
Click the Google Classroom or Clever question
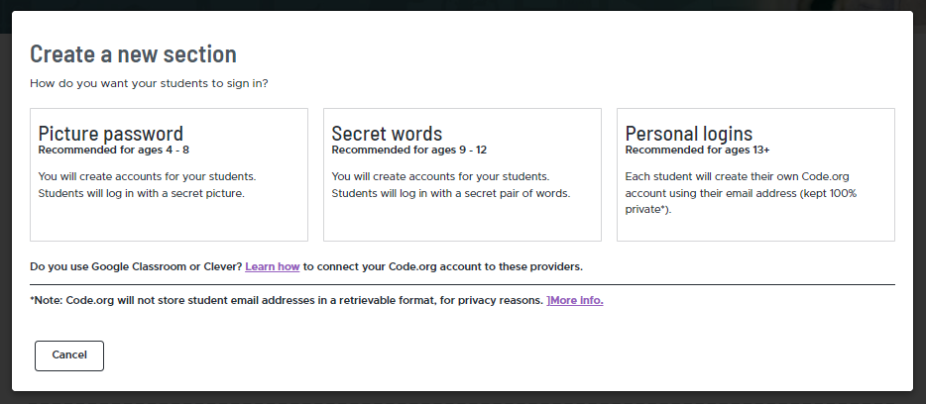click(x=135, y=267)
